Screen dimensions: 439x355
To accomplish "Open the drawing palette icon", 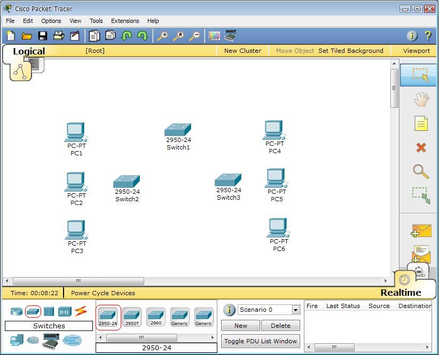I will tap(214, 36).
